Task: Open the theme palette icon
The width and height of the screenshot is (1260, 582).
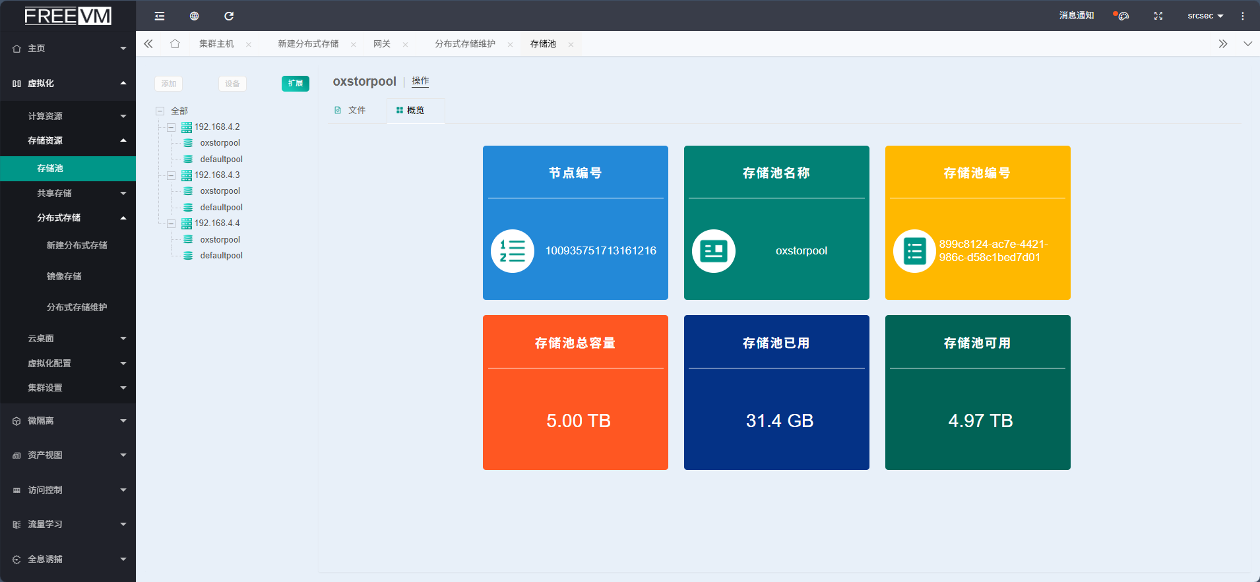Action: 1123,16
